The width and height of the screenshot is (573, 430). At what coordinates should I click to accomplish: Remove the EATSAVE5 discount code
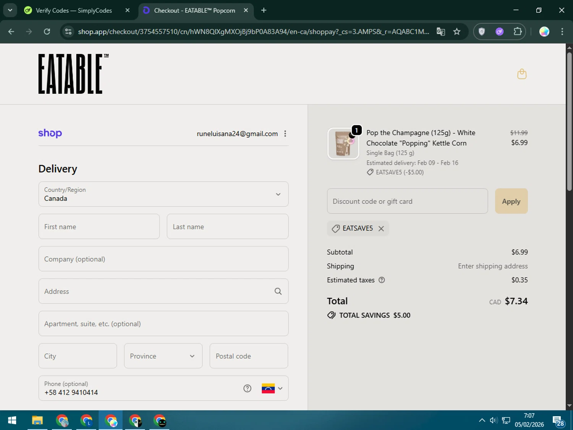click(381, 229)
